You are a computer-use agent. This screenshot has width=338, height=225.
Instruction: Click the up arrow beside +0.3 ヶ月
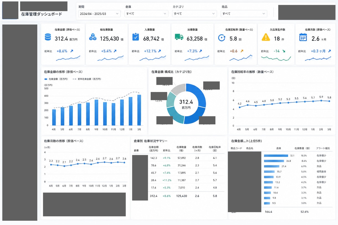[329, 51]
